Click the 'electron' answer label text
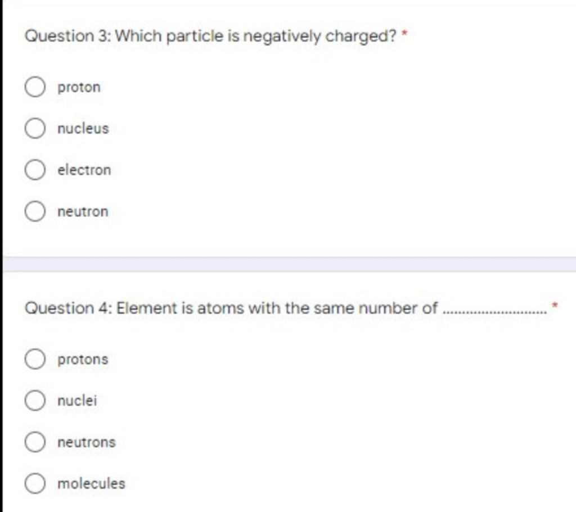The height and width of the screenshot is (512, 576). coord(84,170)
